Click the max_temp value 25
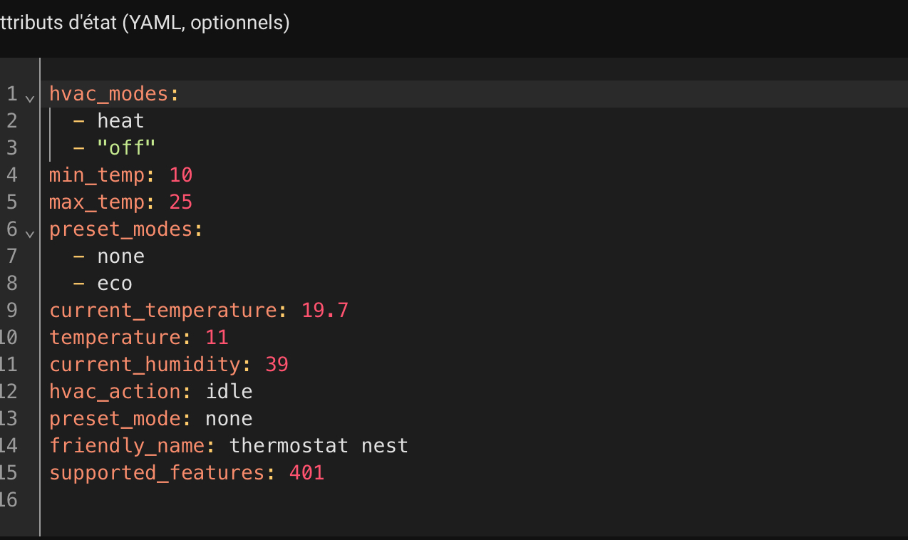 tap(181, 202)
